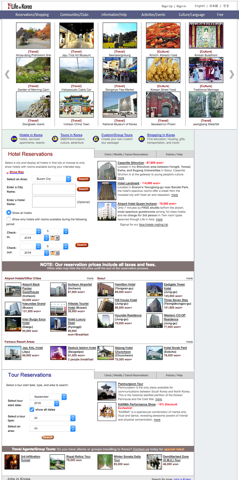239x480 pixels.
Task: Go to next carousel slide arrow
Action: coord(232,74)
